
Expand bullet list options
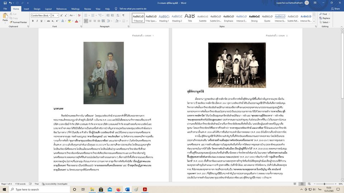89,15
